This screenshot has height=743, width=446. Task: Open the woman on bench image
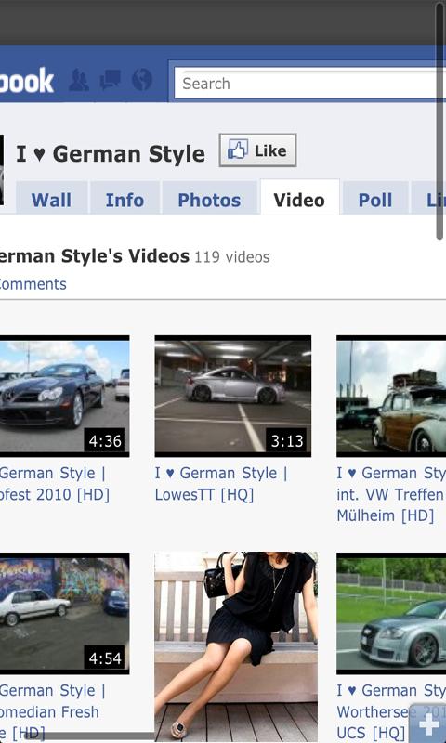click(236, 645)
